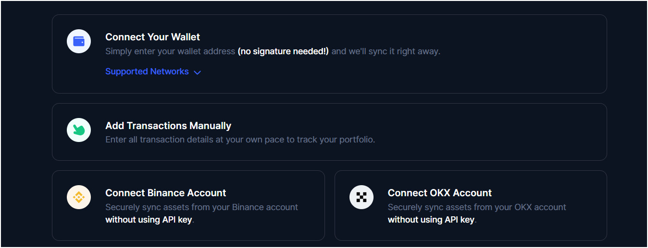The width and height of the screenshot is (648, 248).
Task: Click 'Securely sync assets from your Binance' text
Action: click(x=201, y=207)
